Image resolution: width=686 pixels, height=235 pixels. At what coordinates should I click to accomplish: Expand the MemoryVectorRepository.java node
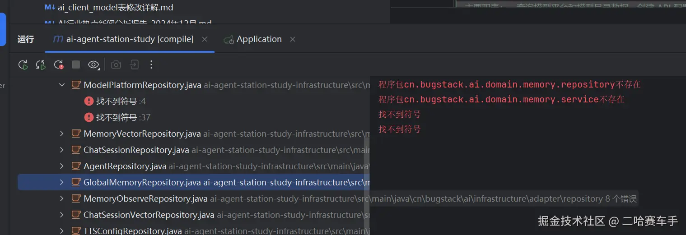(x=62, y=134)
